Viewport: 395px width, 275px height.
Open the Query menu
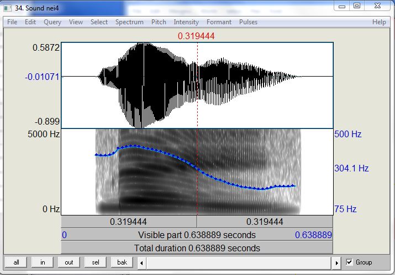click(x=52, y=22)
